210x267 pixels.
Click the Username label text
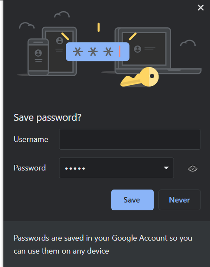coord(31,139)
